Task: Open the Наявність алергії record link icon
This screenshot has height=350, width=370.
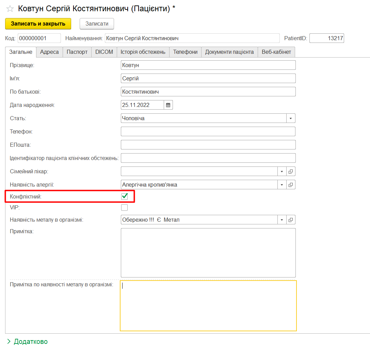Action: [x=291, y=185]
